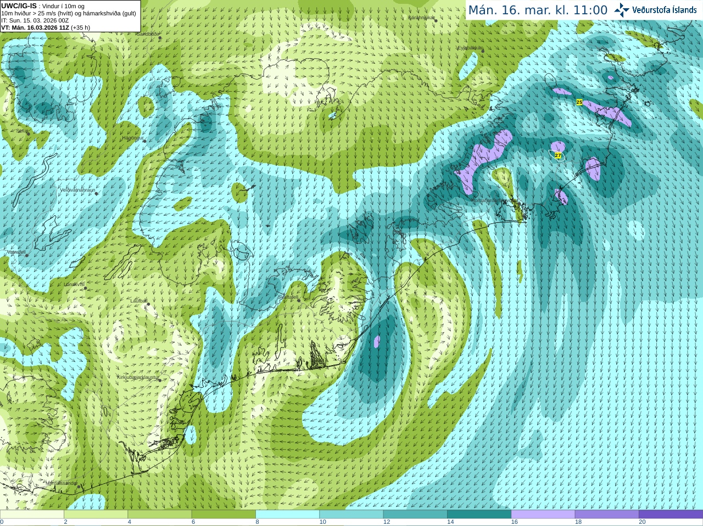
Task: Click the 14–16 m/s dark teal legend swatch
Action: 479,514
